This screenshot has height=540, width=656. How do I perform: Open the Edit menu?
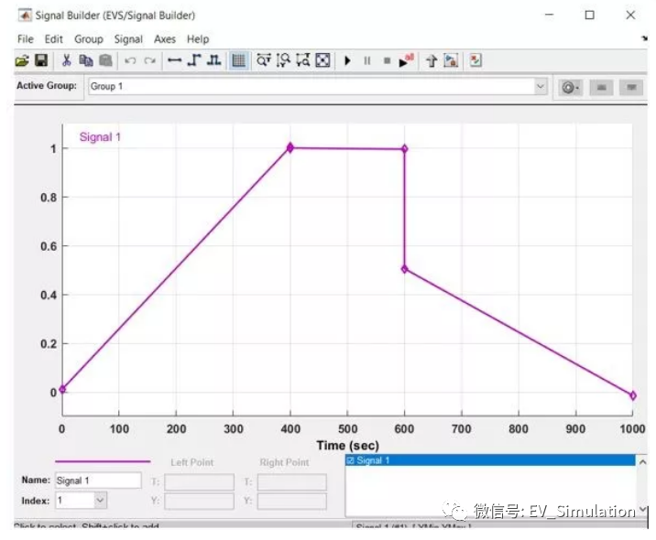53,39
